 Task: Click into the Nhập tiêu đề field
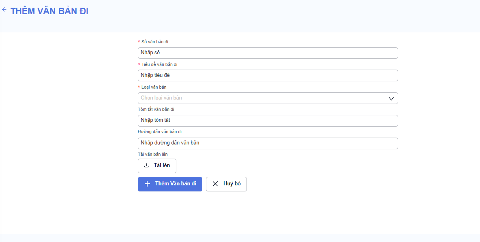click(x=268, y=75)
